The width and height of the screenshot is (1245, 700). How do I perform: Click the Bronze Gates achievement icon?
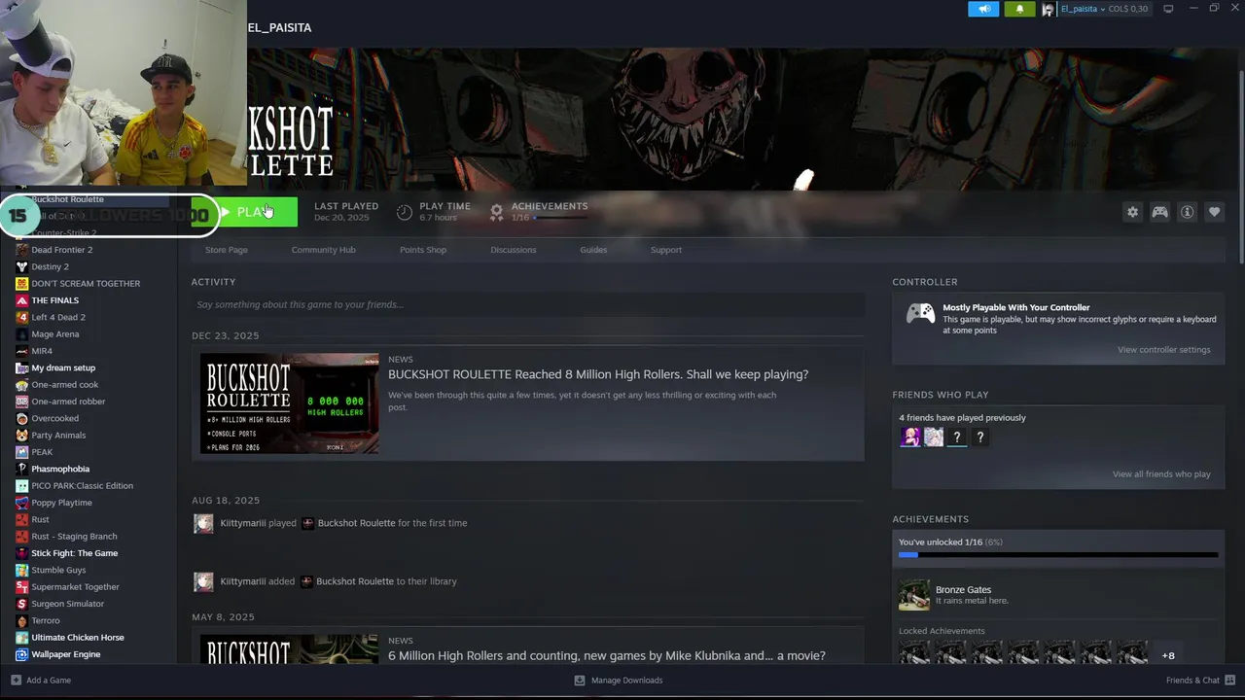pos(913,595)
